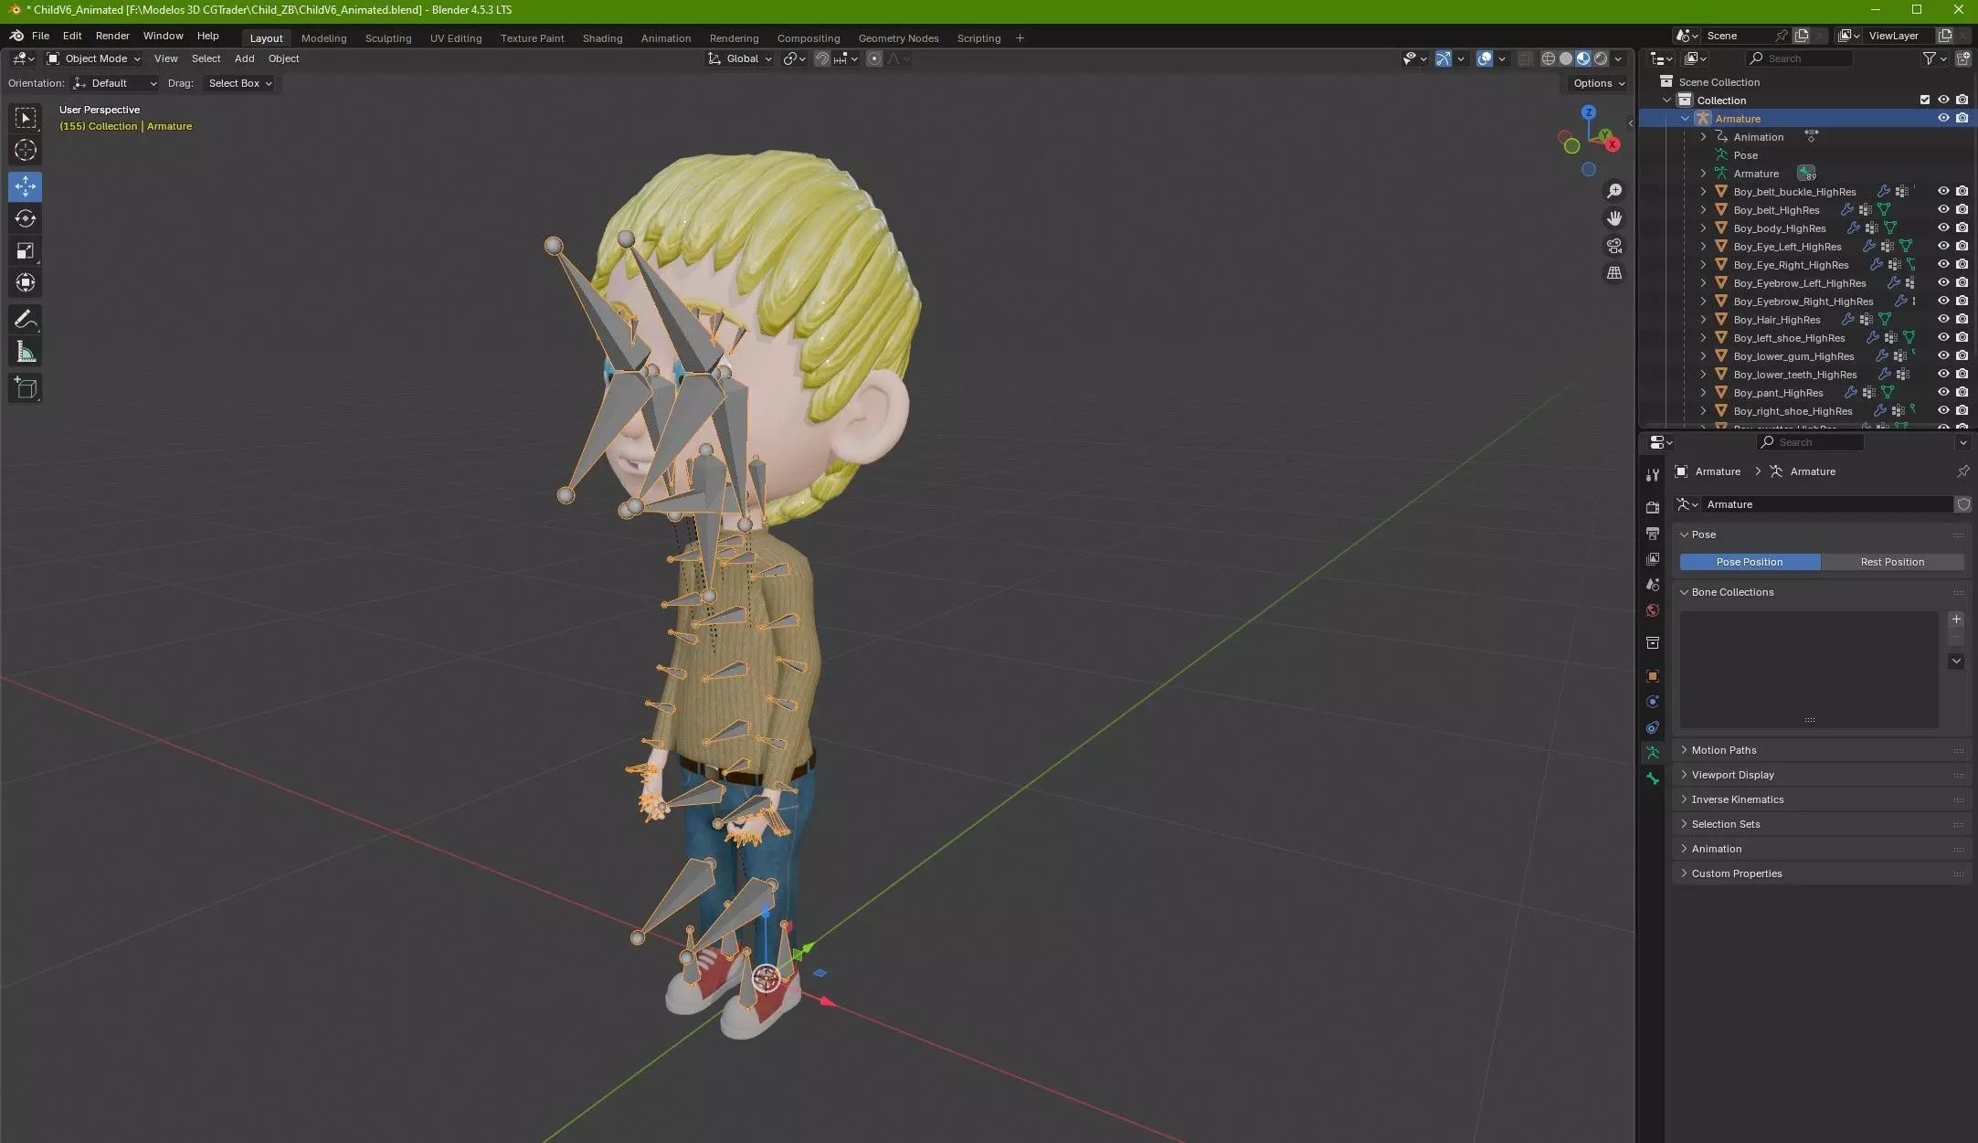1978x1143 pixels.
Task: Select the Rotate tool
Action: pyautogui.click(x=26, y=218)
